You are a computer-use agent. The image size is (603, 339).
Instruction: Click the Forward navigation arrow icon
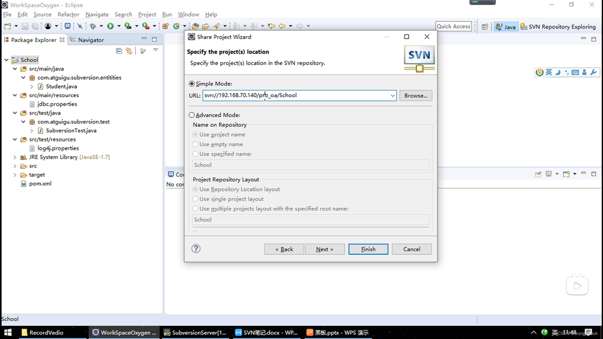[300, 26]
